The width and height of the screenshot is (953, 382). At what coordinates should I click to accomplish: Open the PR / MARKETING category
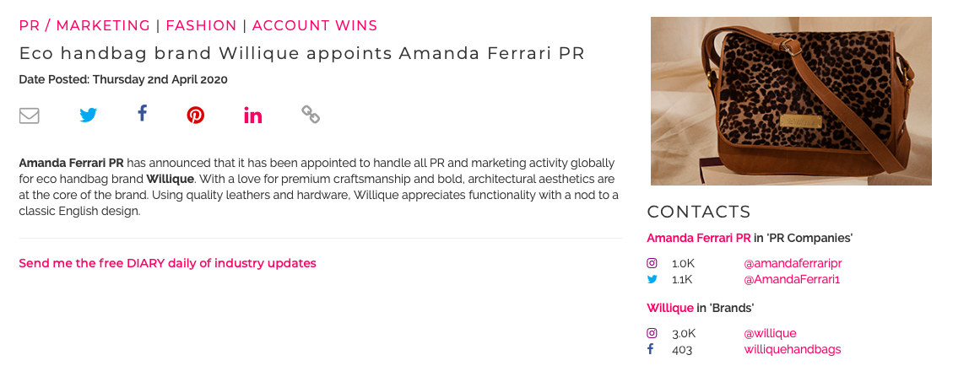[x=84, y=25]
